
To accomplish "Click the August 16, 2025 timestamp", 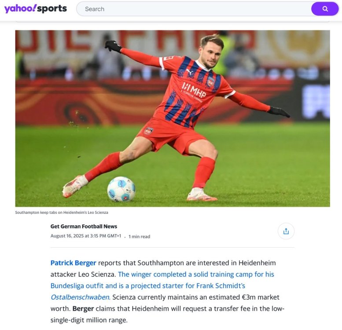I will [86, 236].
